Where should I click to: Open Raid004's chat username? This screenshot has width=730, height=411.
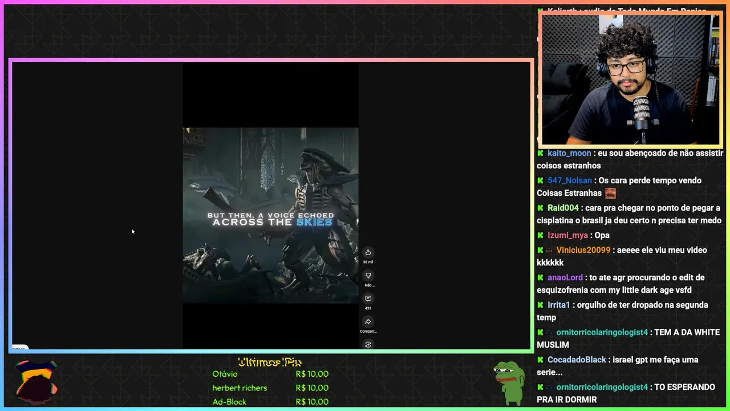pyautogui.click(x=563, y=208)
